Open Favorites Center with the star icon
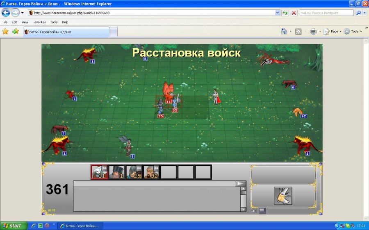Screen dimensions: 369x230 5,32
